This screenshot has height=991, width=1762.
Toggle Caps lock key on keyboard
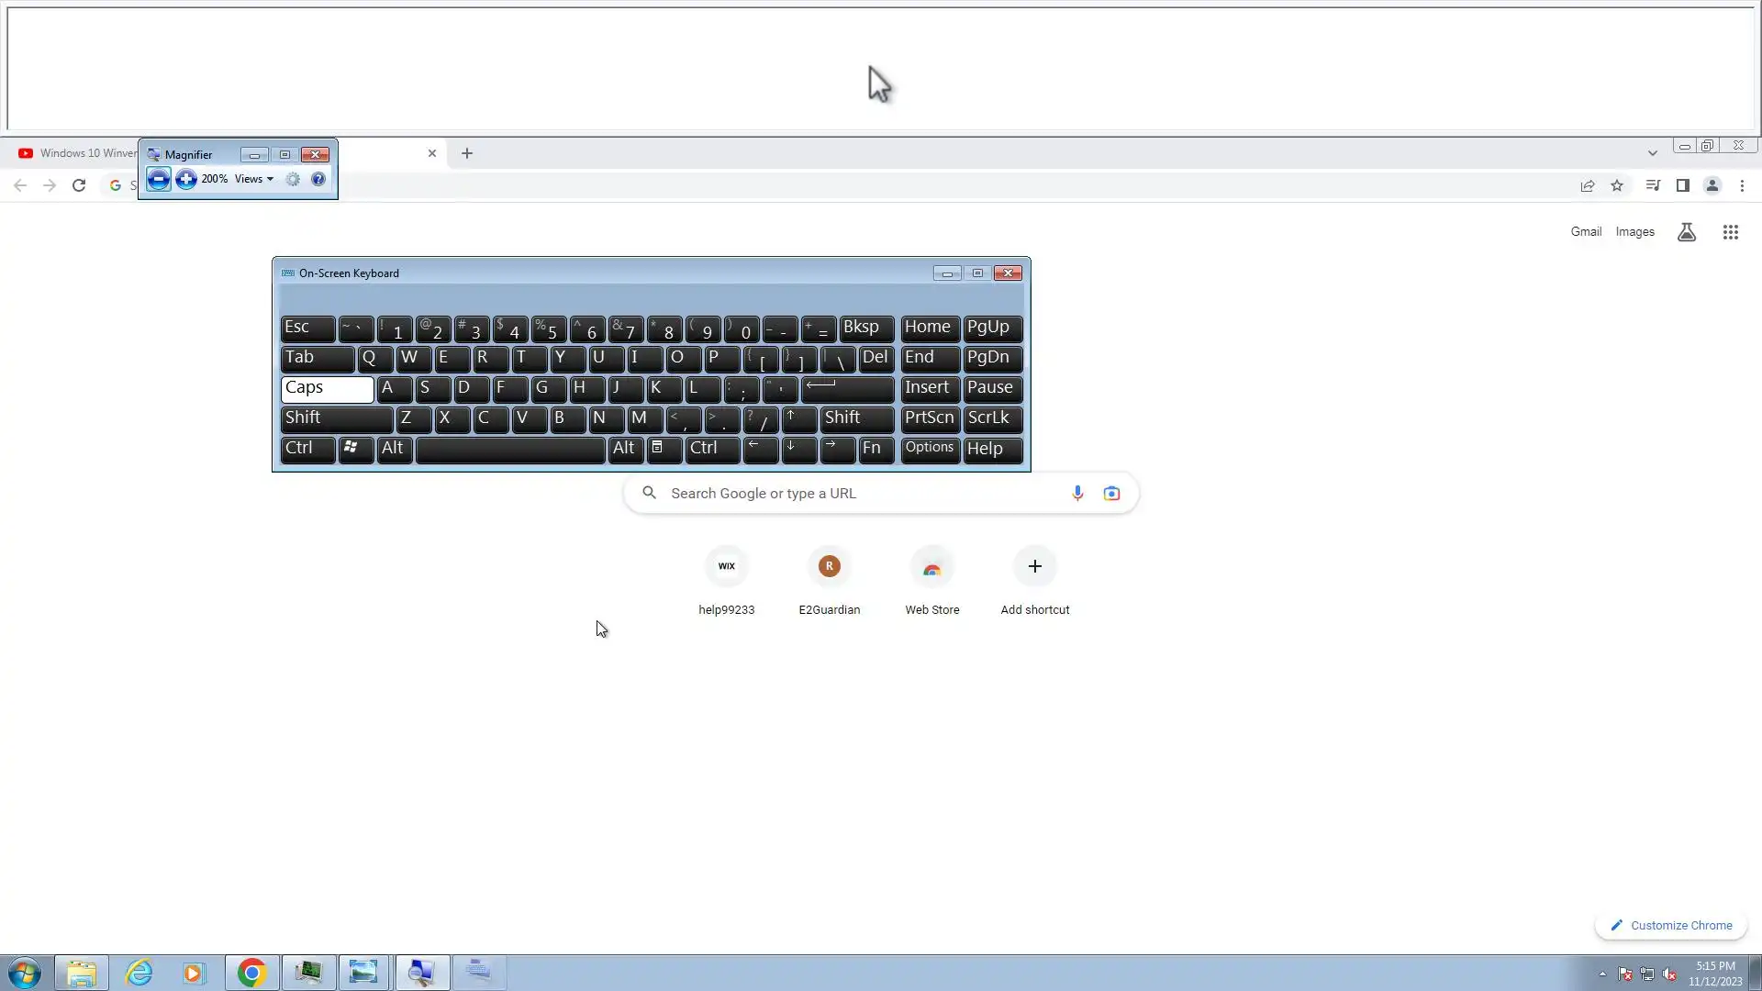[x=327, y=388]
